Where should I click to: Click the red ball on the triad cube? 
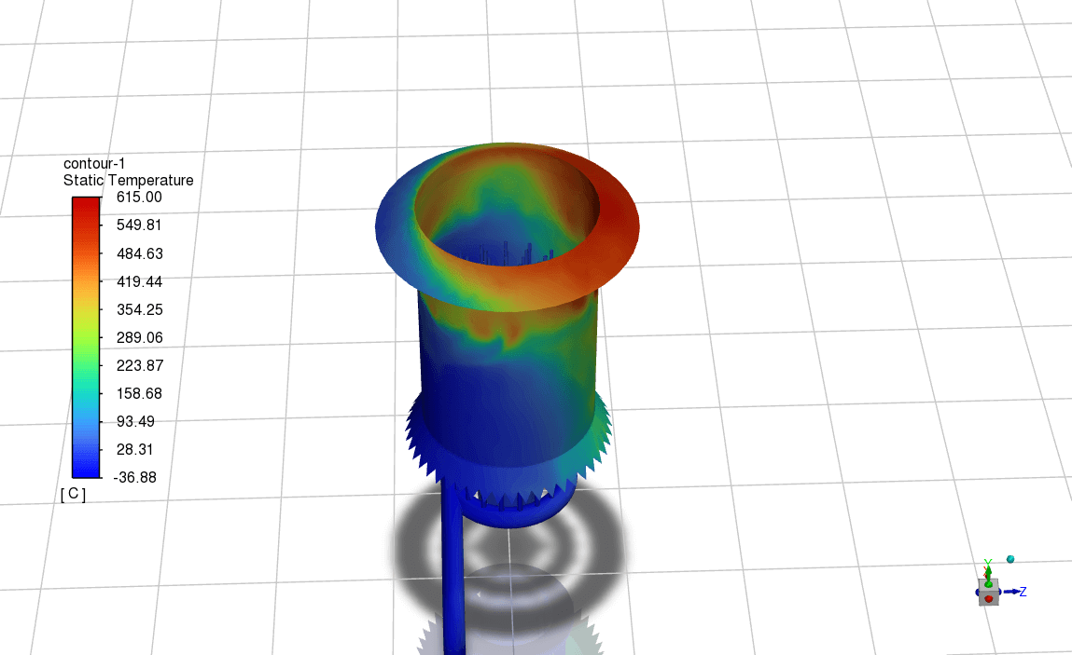pyautogui.click(x=988, y=599)
